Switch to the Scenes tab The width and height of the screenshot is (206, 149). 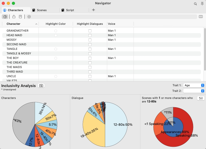pyautogui.click(x=42, y=10)
